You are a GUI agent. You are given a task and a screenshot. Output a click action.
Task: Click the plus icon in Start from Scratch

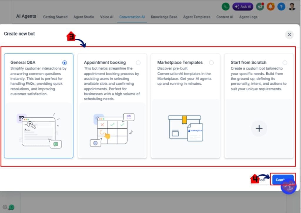click(259, 128)
